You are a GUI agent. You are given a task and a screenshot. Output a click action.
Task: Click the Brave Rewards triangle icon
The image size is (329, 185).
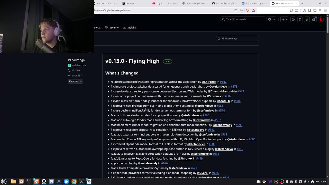(x=253, y=10)
